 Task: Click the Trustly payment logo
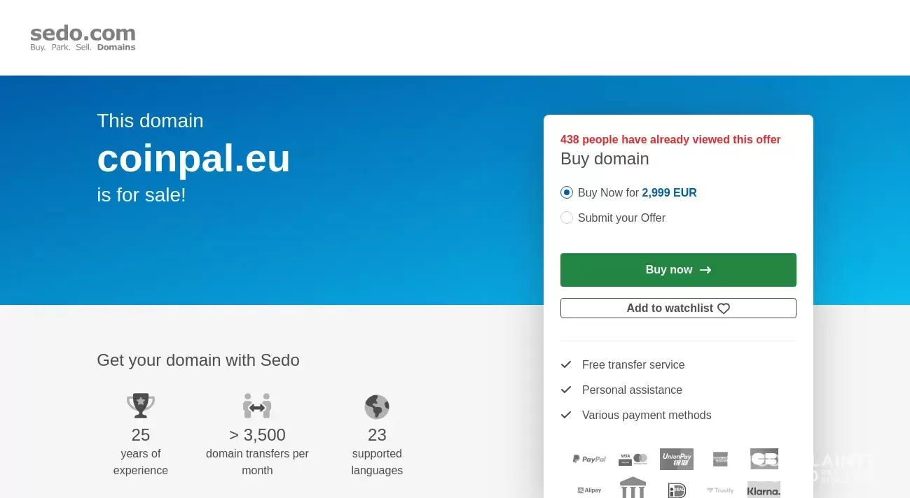720,490
